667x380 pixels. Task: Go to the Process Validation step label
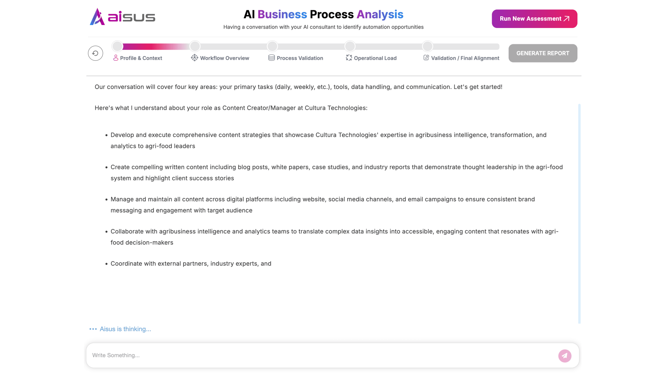300,58
